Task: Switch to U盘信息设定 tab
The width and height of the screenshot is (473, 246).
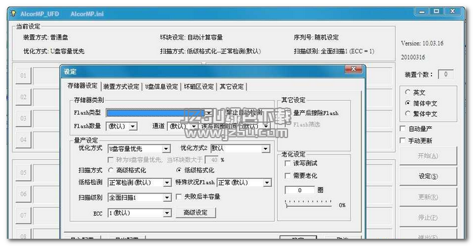Action: point(161,87)
